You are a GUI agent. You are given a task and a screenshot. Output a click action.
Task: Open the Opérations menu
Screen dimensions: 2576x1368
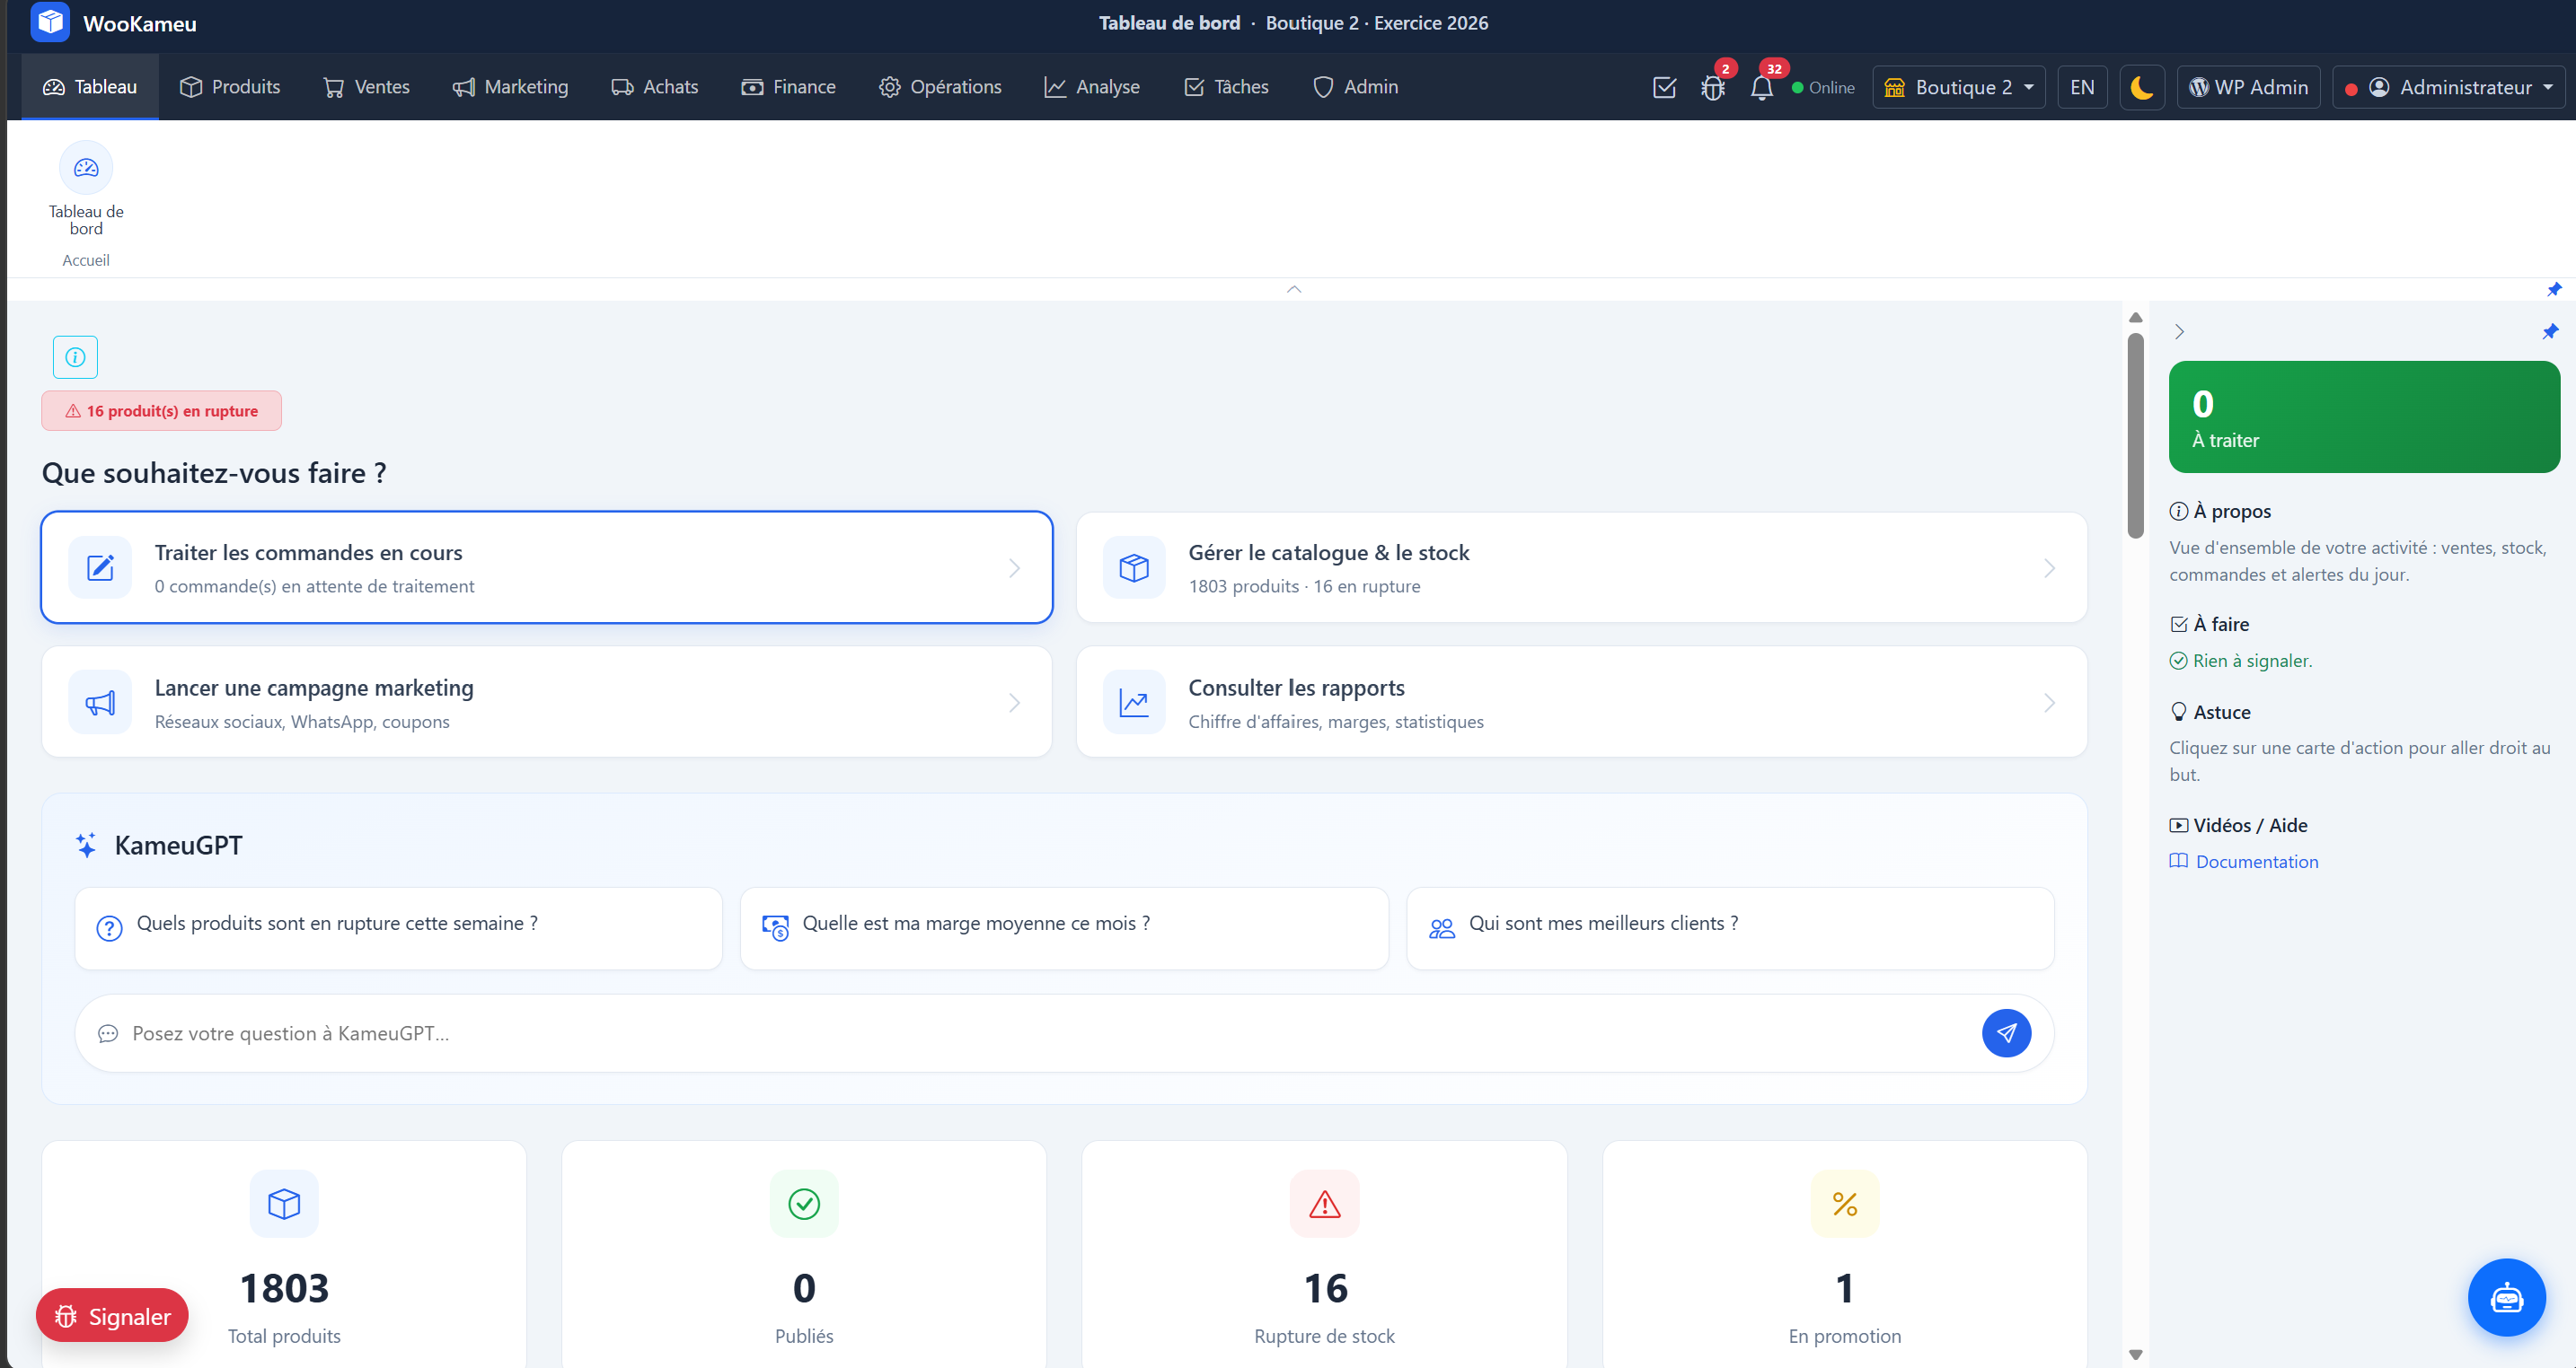pyautogui.click(x=940, y=87)
